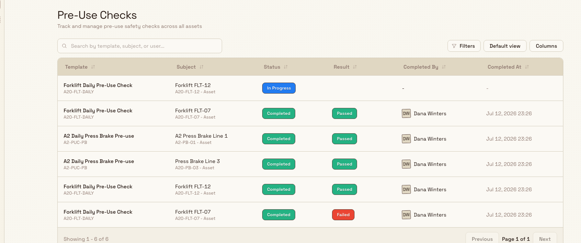The width and height of the screenshot is (581, 243).
Task: Click 'Showing 1 - 6 of 6' text
Action: [x=86, y=239]
